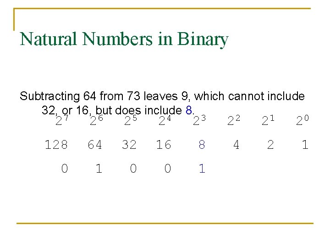This screenshot has width=330, height=248.
Task: Click the 2^1 power label
Action: point(268,121)
